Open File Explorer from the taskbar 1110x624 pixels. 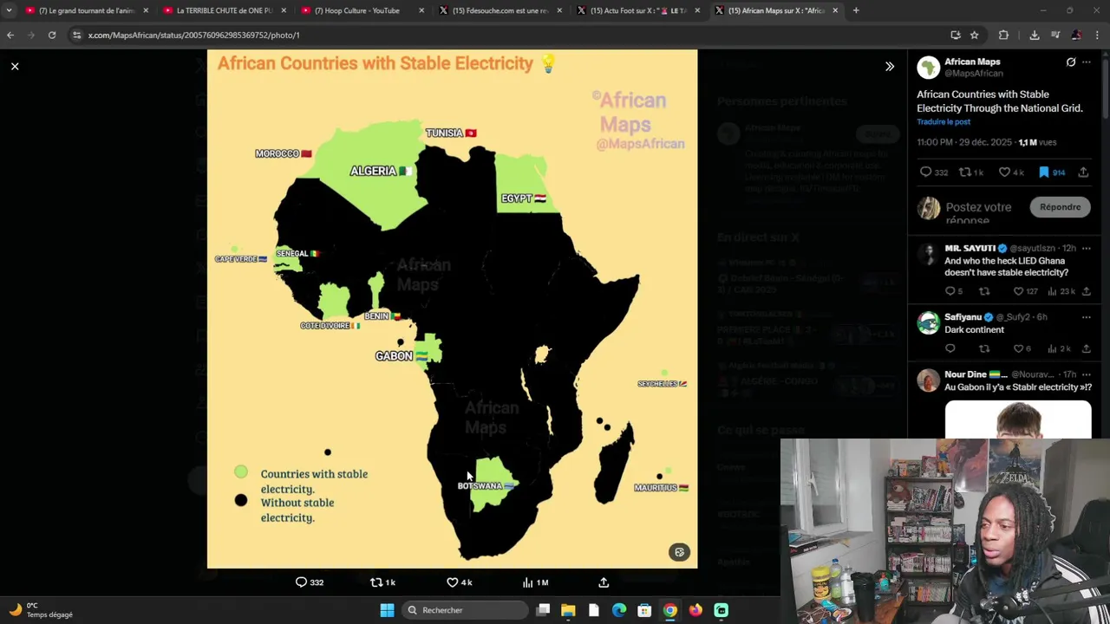[x=568, y=610]
